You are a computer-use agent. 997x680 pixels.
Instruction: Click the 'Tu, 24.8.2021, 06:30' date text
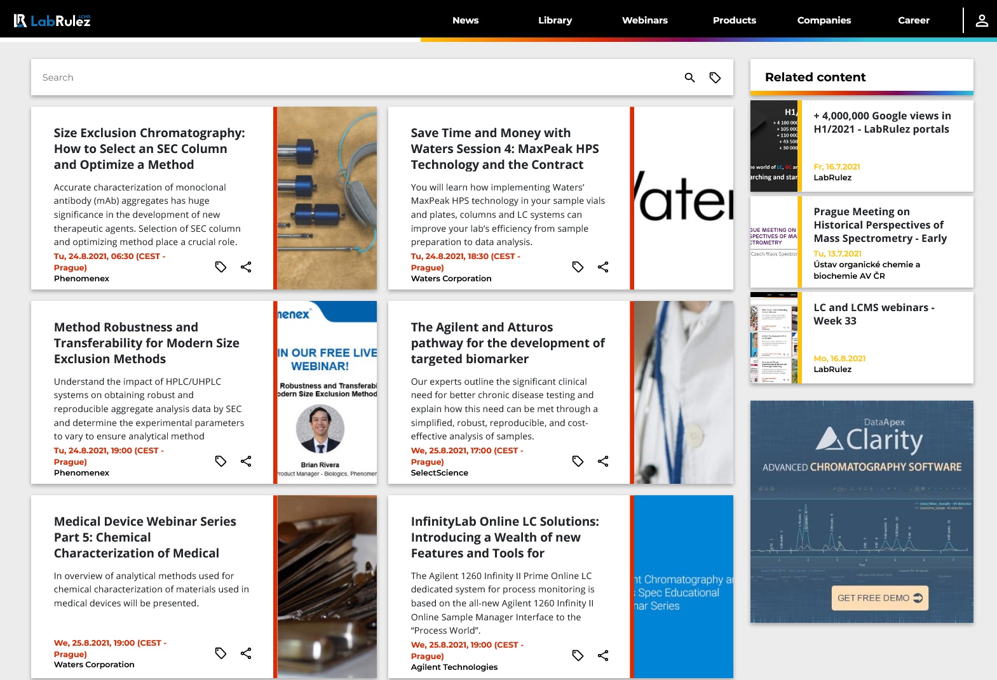(x=109, y=262)
